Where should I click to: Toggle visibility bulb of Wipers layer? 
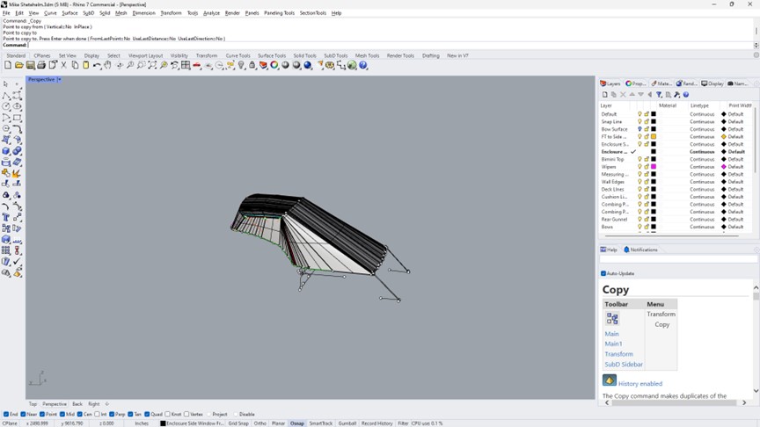[x=639, y=167]
